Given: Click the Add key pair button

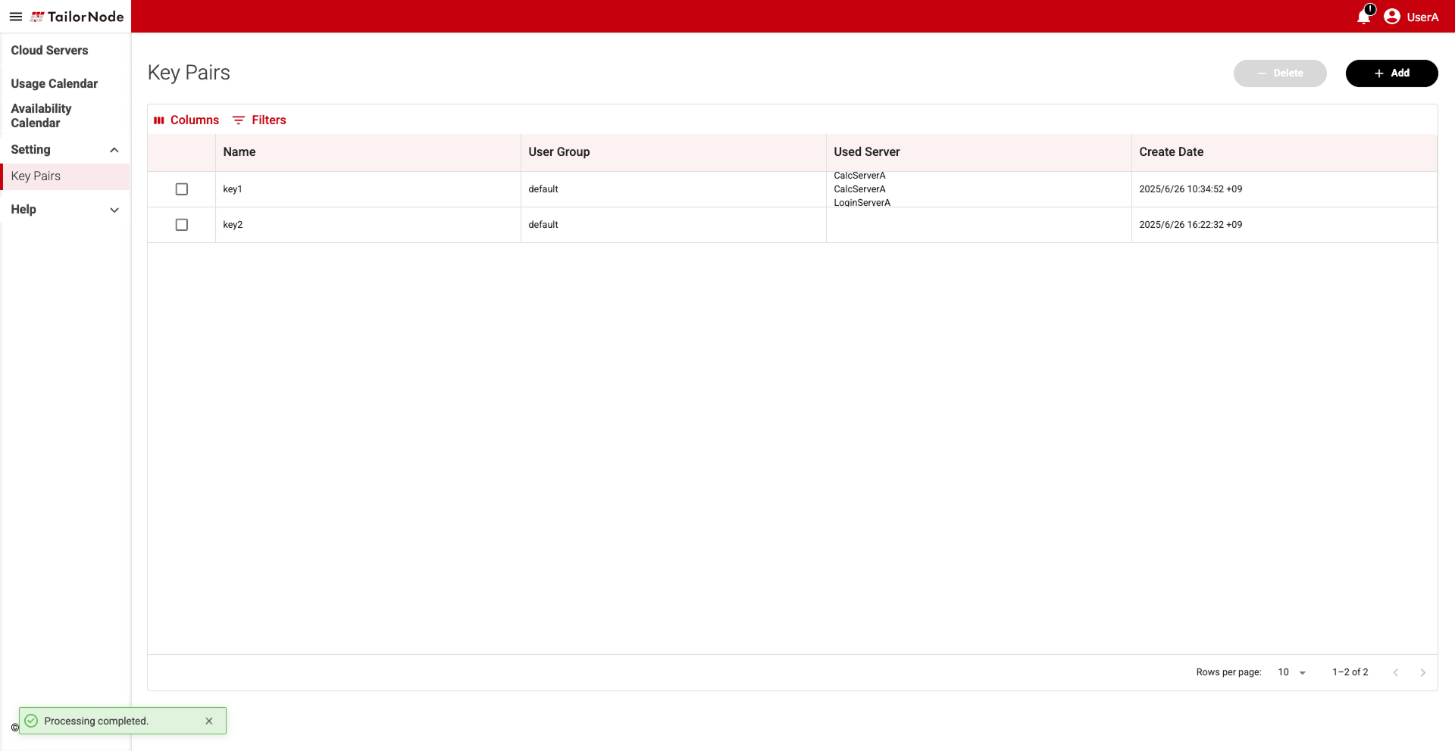Looking at the screenshot, I should coord(1391,73).
